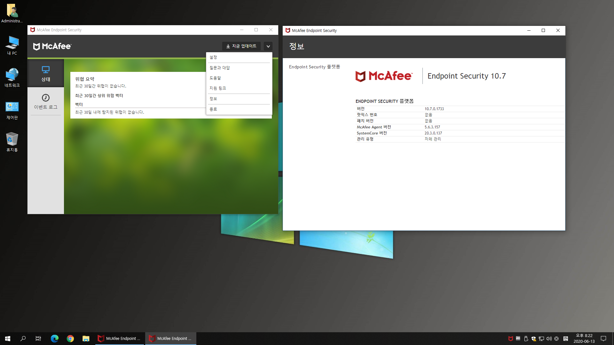Open the Administrator folder desktop icon
The width and height of the screenshot is (614, 345).
12,13
